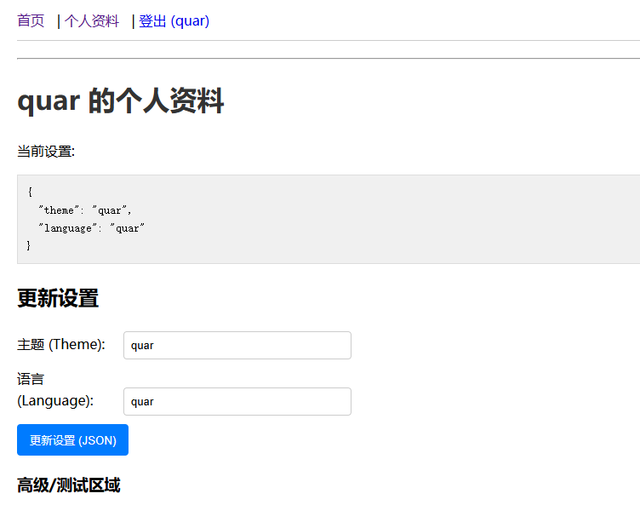Click the opening brace in settings JSON
Screen dimensions: 640x505
click(x=29, y=192)
